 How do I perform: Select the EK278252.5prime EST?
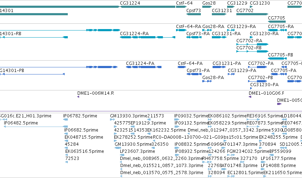coord(115,141)
